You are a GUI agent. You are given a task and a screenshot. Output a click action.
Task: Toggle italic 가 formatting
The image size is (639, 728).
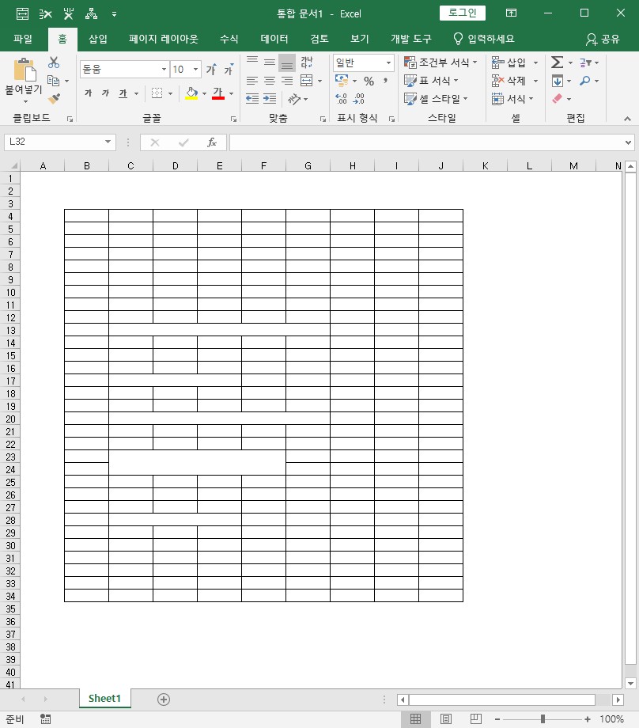[105, 93]
